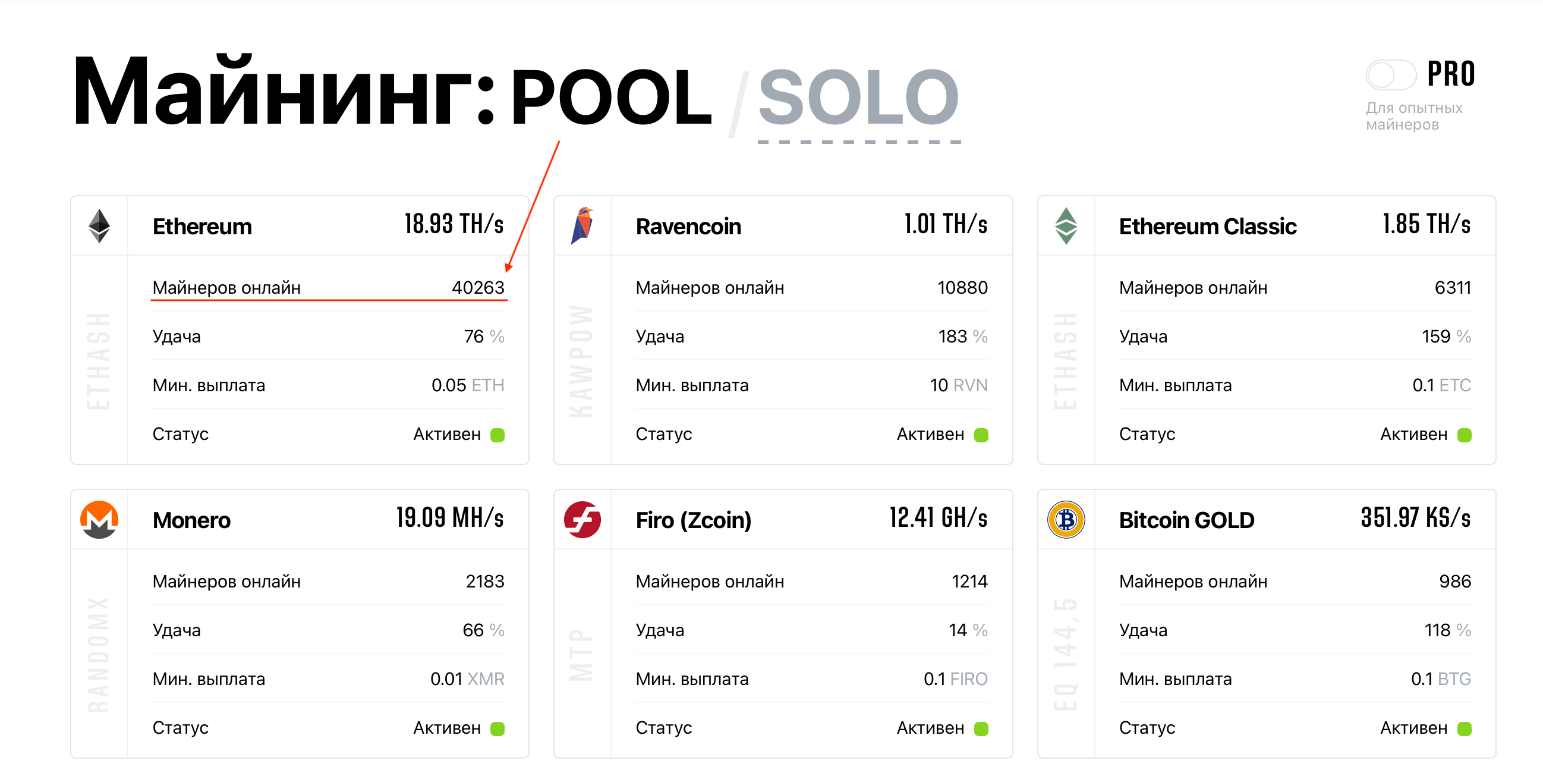Click the green status indicator on Ethereum card
This screenshot has width=1543, height=773.
coord(497,435)
